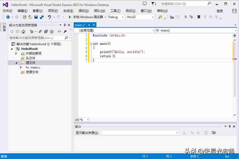Close the Solution Explorer panel

tap(69, 25)
